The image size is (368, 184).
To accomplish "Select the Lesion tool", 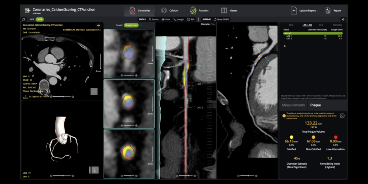I will [x=153, y=19].
